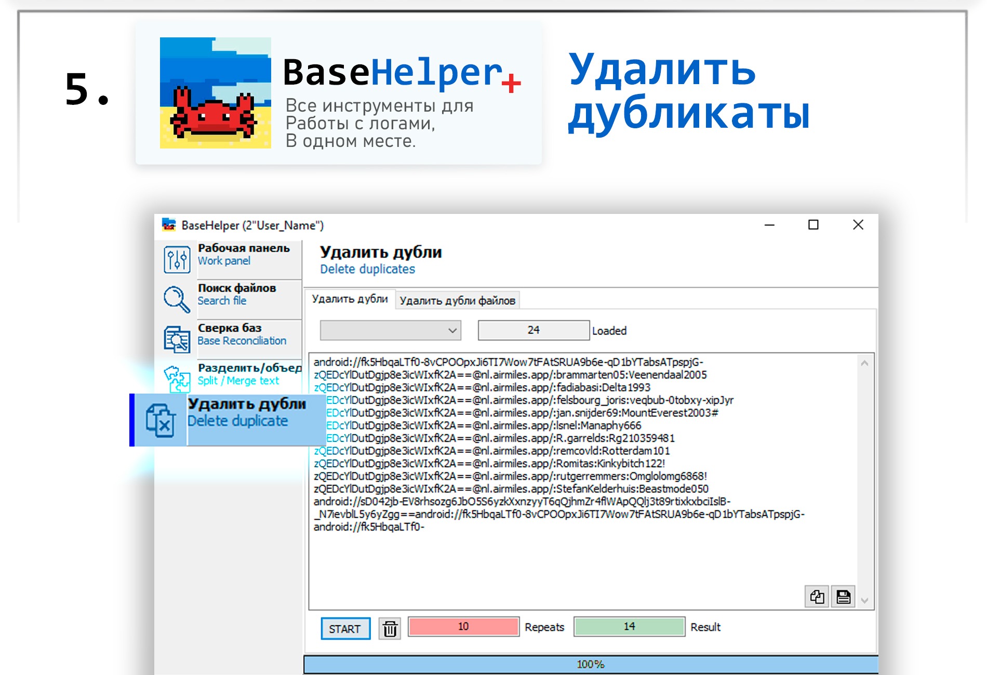Click the text area scroll up arrow
The height and width of the screenshot is (675, 987).
[864, 363]
